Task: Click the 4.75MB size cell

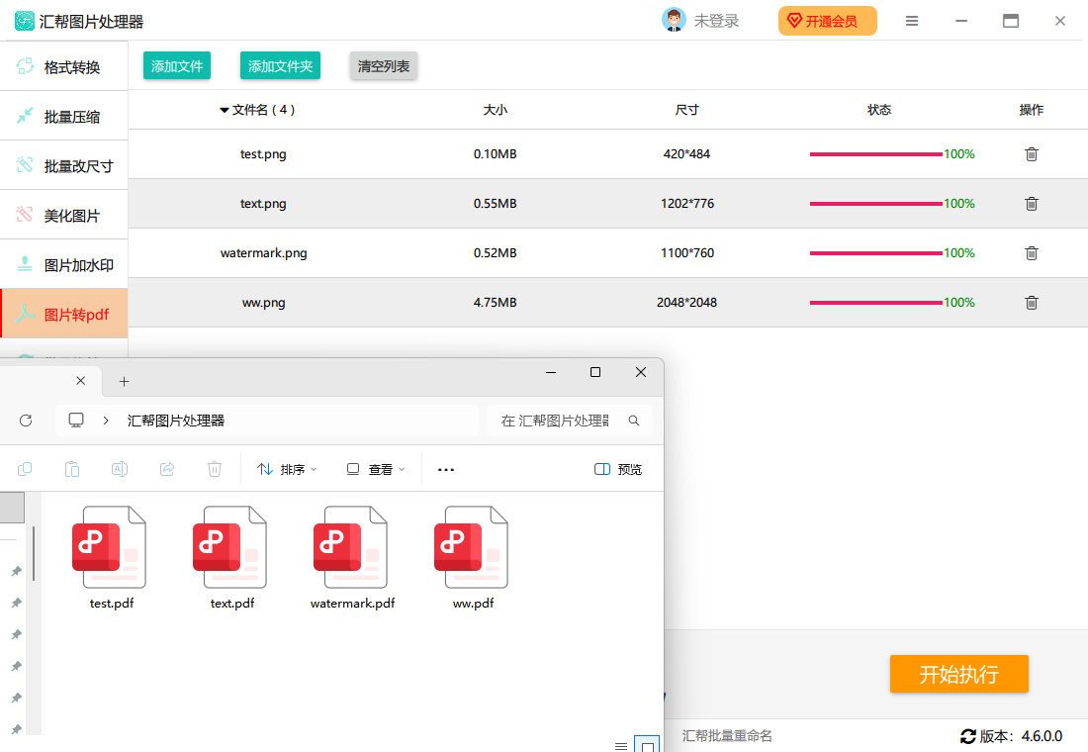Action: [495, 302]
